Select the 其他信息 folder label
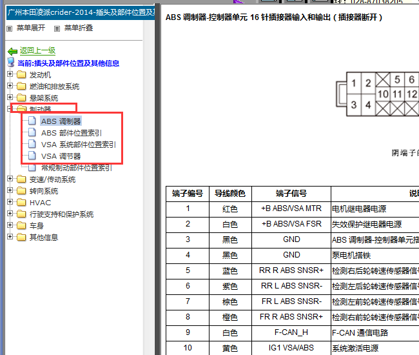 44,238
